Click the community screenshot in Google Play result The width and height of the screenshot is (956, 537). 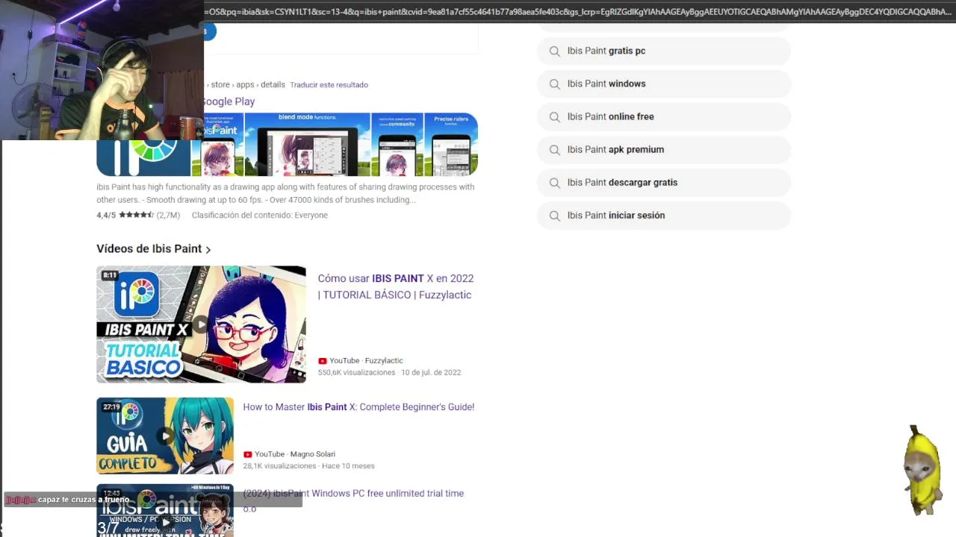397,145
